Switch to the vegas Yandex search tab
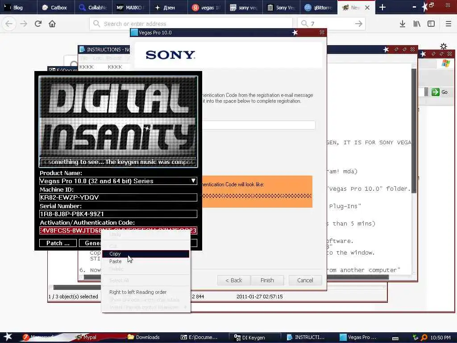 pyautogui.click(x=206, y=7)
